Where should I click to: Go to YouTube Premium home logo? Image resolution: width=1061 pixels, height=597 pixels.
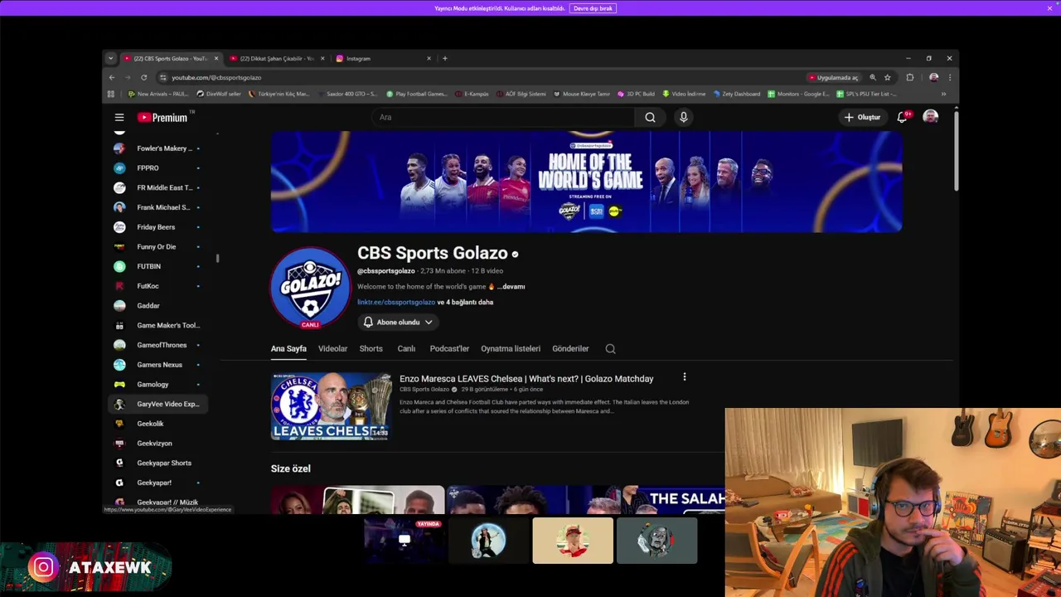163,118
